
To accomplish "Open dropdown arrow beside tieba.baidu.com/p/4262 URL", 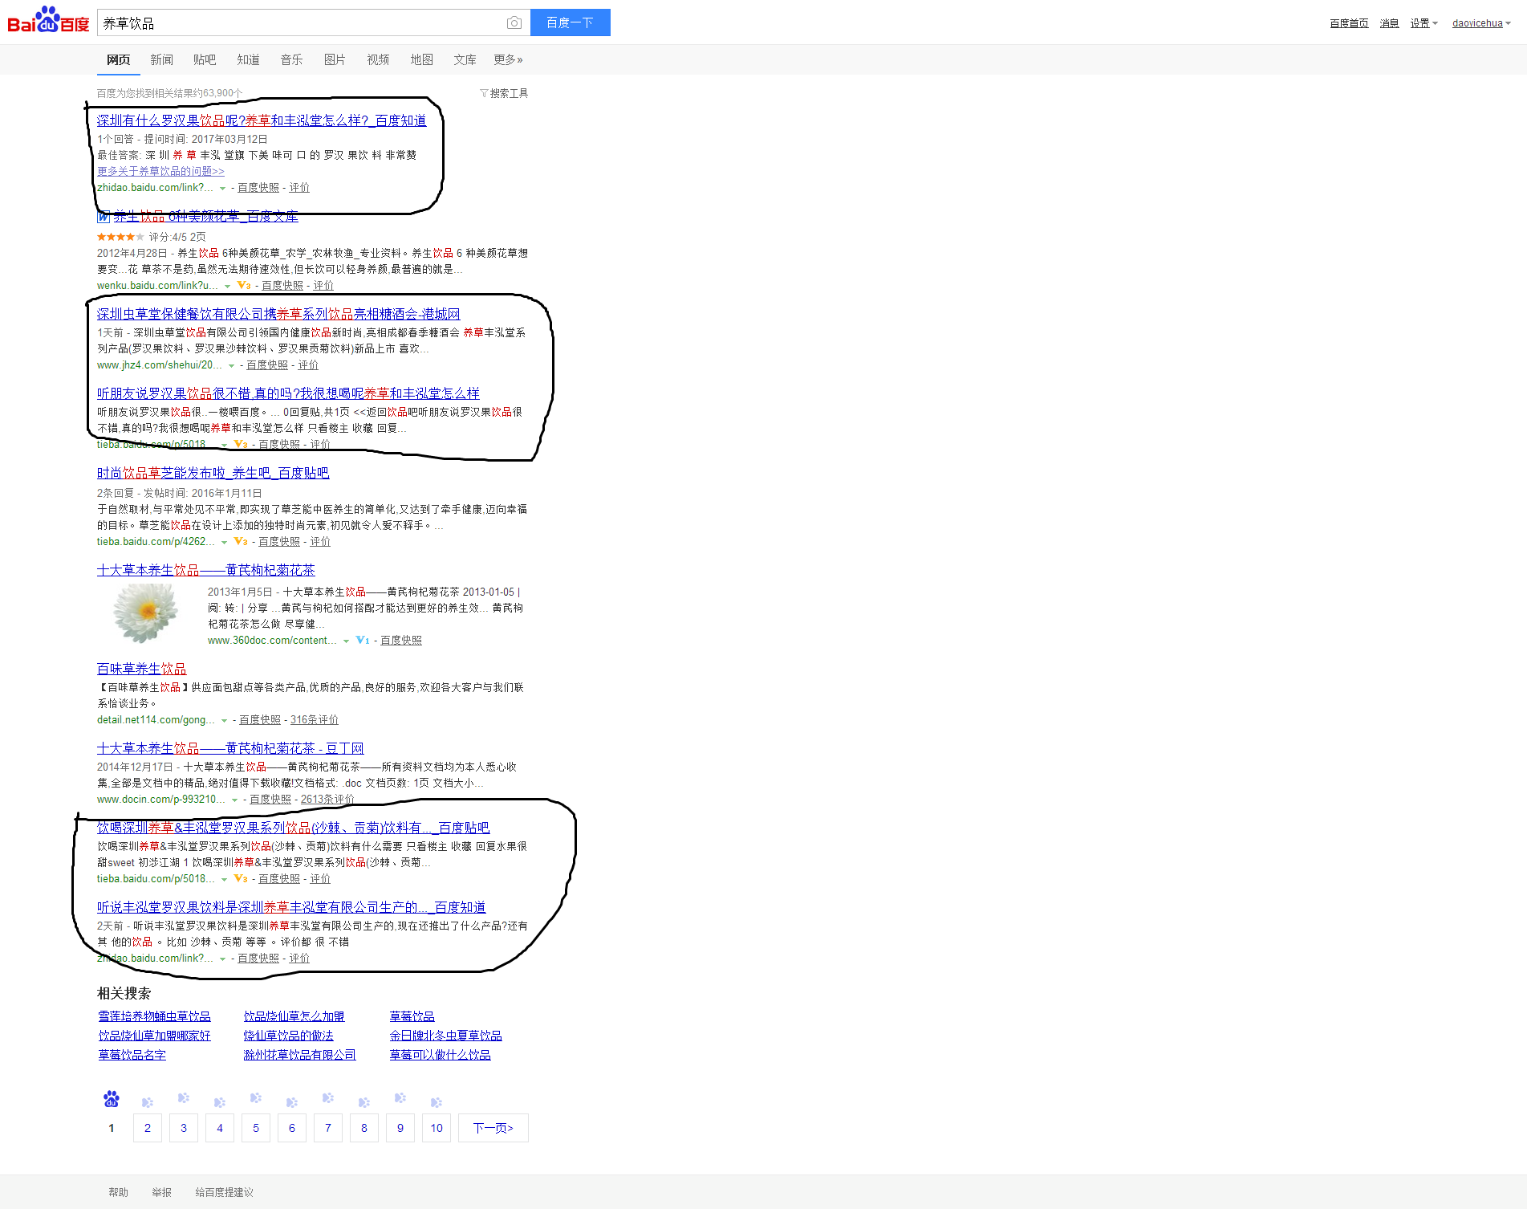I will [224, 543].
